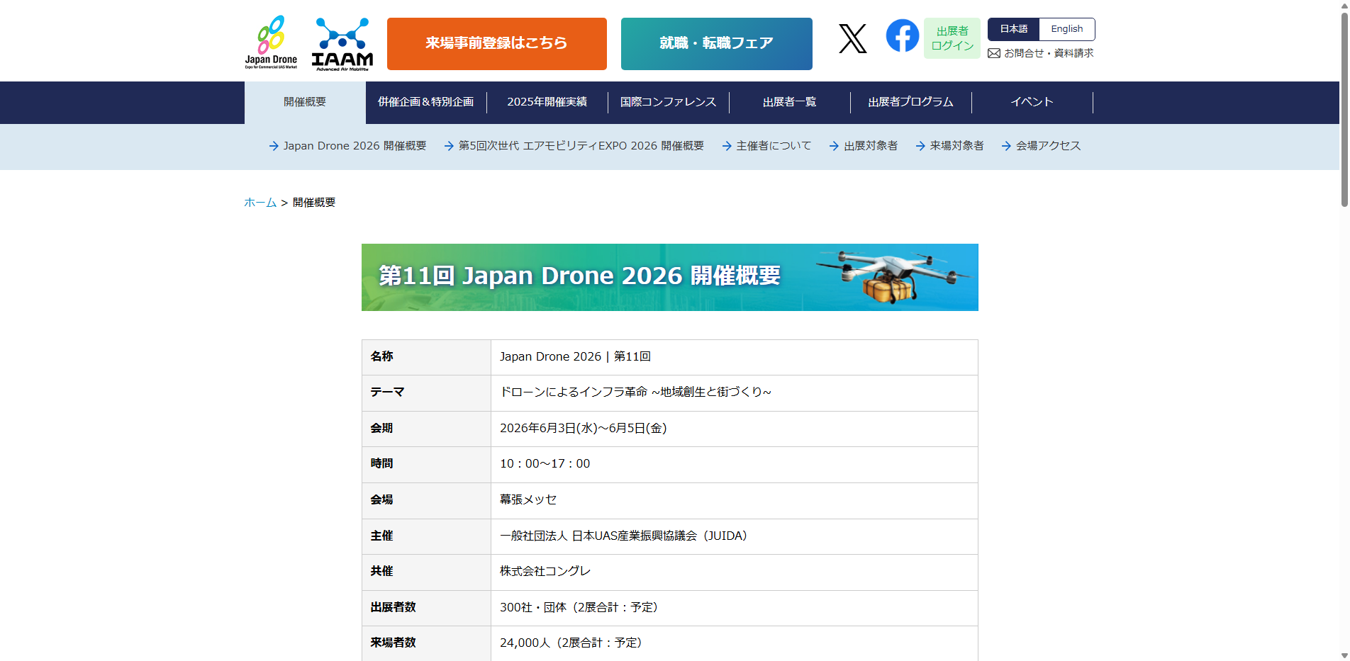Open the 来場対象者 submenu link

pyautogui.click(x=957, y=146)
